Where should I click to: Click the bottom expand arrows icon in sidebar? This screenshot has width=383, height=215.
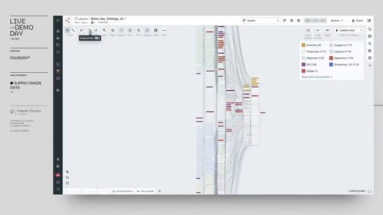(x=58, y=189)
